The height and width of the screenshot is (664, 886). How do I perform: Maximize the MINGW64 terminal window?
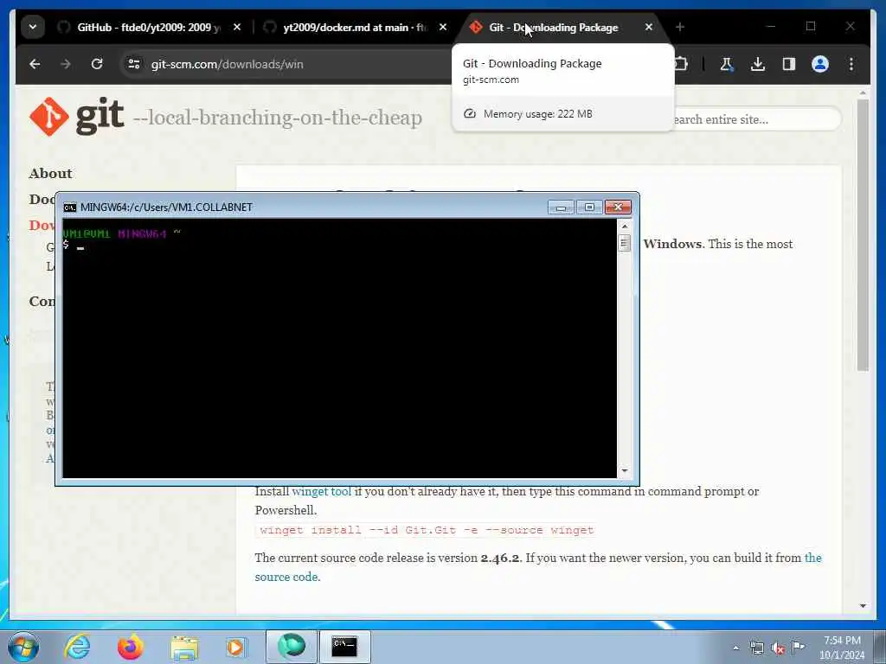tap(589, 207)
